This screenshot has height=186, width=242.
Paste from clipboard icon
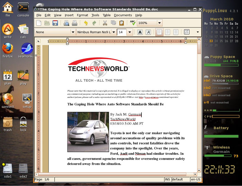click(122, 23)
